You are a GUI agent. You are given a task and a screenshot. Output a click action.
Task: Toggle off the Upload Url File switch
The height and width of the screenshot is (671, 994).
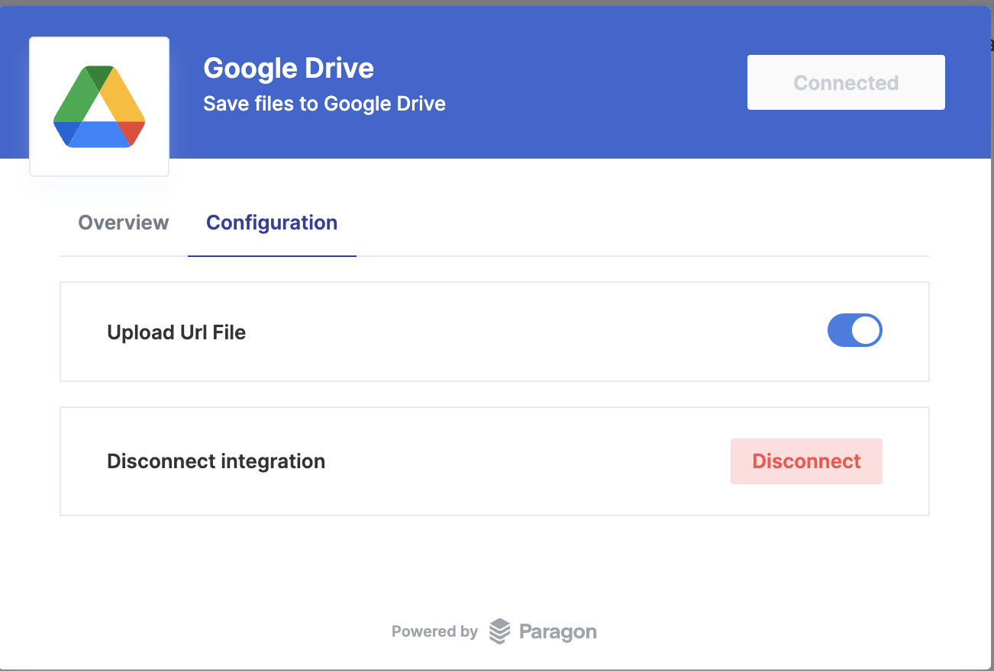click(854, 331)
